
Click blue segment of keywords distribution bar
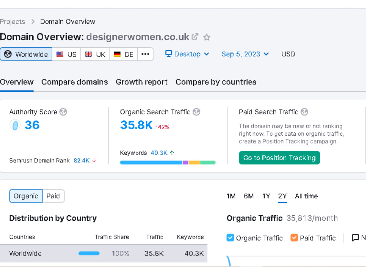point(151,162)
